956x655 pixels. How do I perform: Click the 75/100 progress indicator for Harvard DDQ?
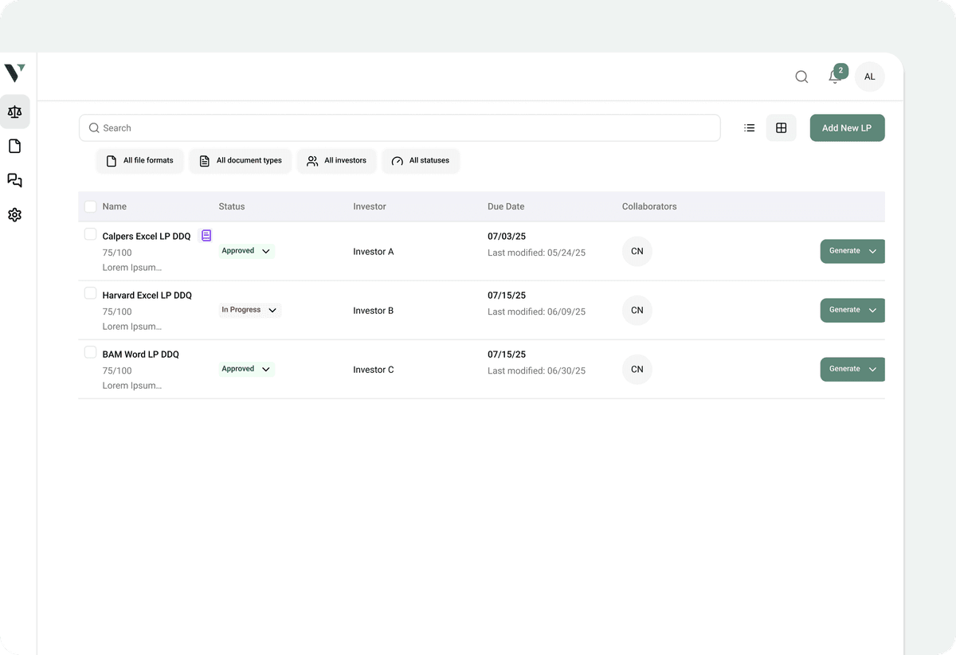(x=116, y=312)
